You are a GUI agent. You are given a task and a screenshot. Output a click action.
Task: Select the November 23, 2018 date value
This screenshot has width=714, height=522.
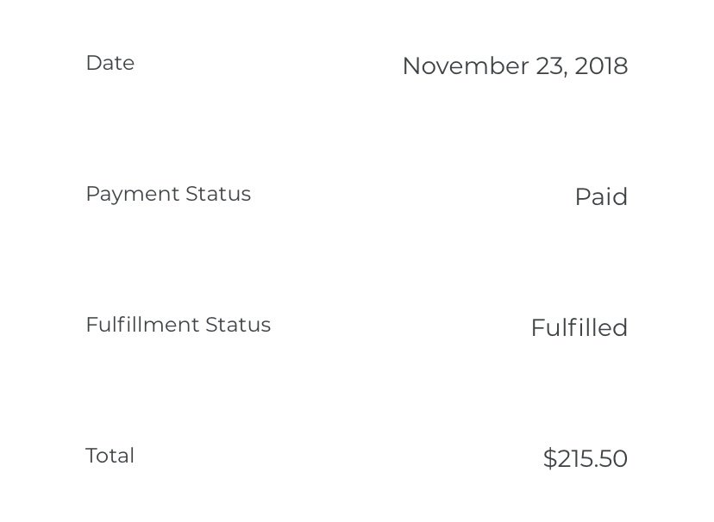click(x=515, y=66)
